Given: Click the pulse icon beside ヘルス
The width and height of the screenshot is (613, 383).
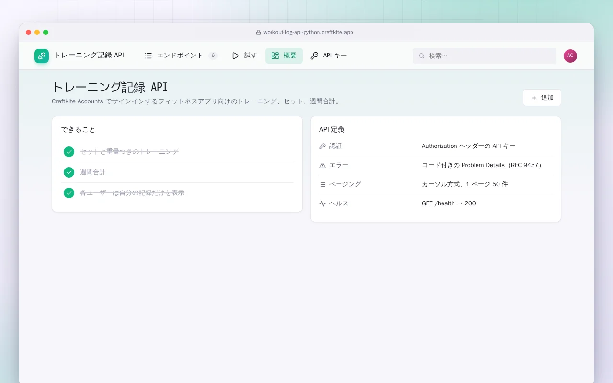Looking at the screenshot, I should point(322,203).
